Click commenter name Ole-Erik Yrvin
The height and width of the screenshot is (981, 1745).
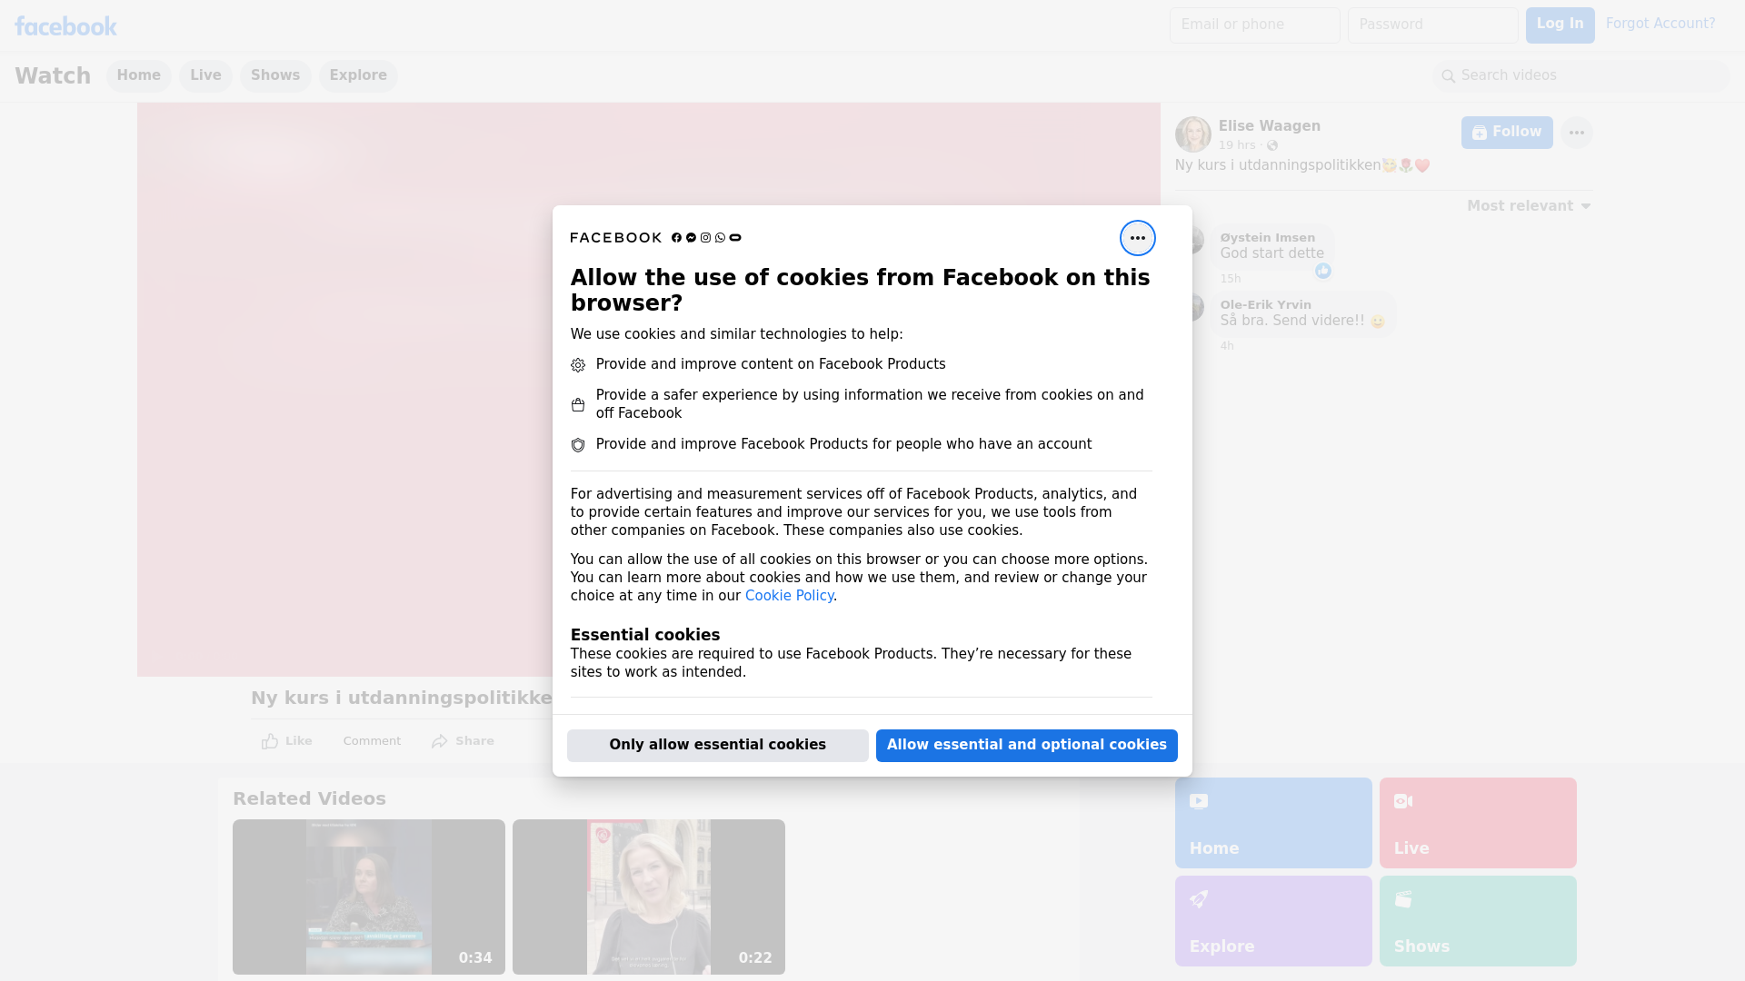(1266, 305)
